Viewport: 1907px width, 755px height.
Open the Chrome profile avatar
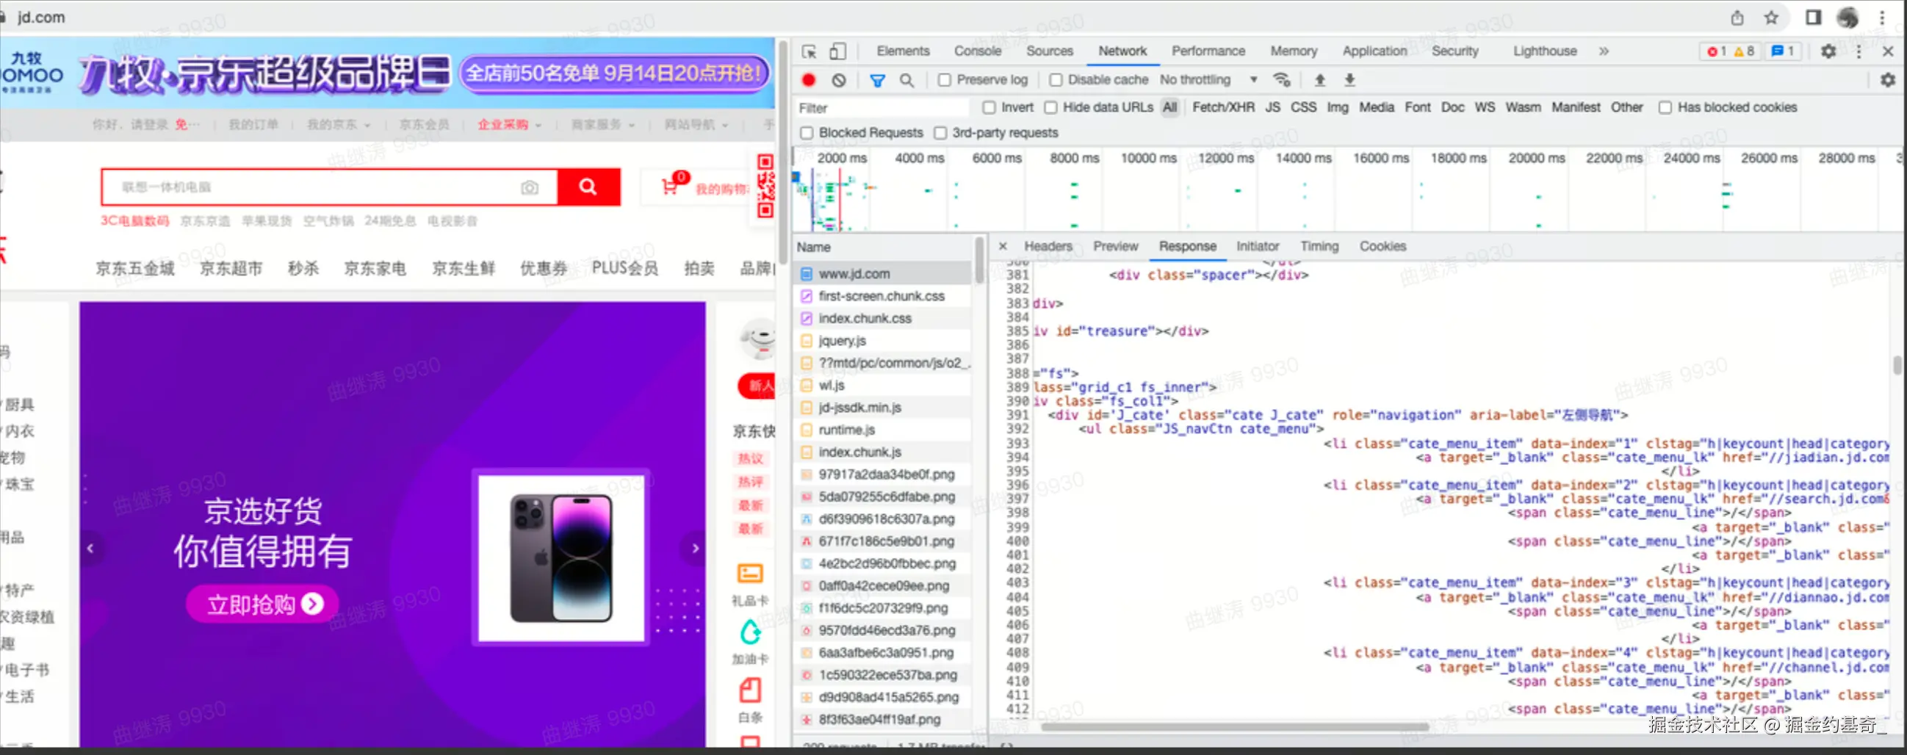tap(1847, 17)
